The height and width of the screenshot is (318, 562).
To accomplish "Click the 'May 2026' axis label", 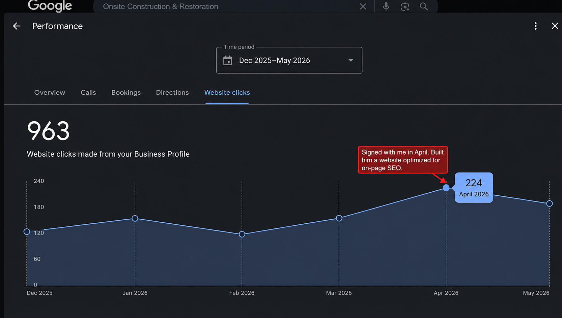I will pyautogui.click(x=536, y=293).
